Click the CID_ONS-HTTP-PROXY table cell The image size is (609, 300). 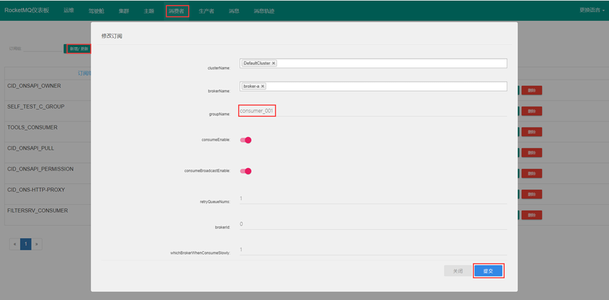(x=48, y=194)
